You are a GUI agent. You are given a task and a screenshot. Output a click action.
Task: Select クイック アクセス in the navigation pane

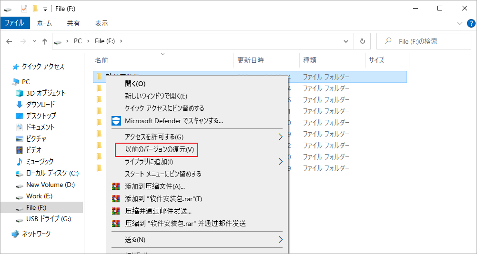coord(38,67)
